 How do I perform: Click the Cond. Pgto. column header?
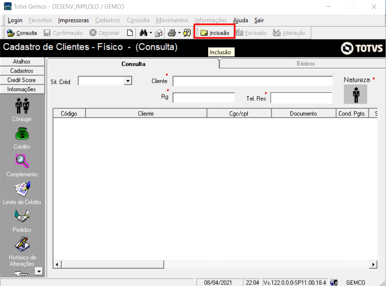352,113
